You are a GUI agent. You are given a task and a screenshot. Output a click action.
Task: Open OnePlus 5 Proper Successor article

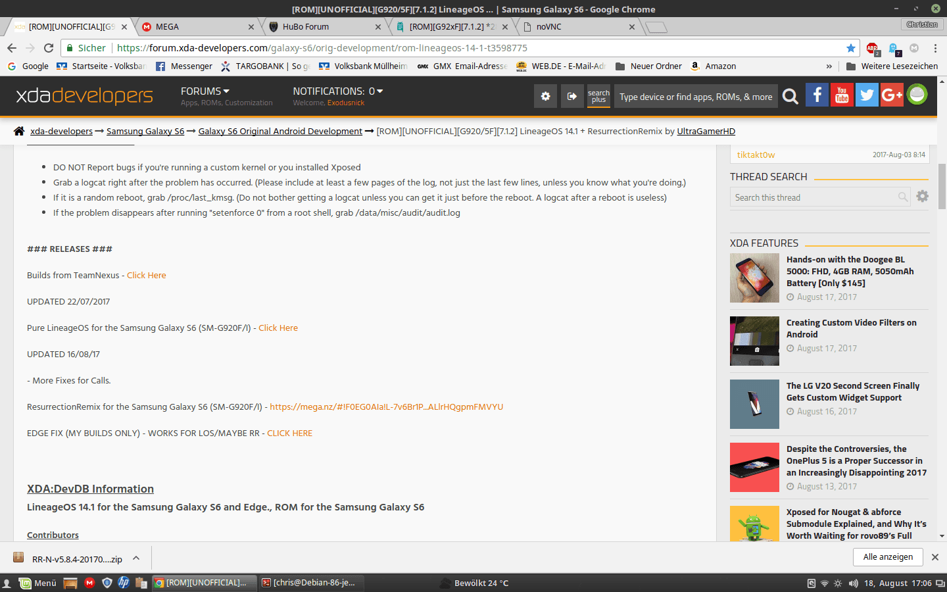pyautogui.click(x=856, y=461)
